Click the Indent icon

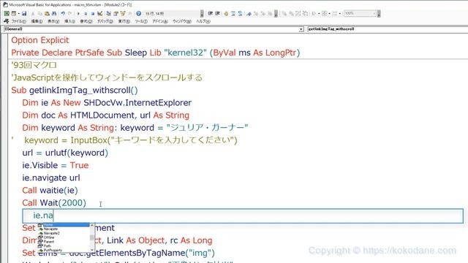click(211, 13)
